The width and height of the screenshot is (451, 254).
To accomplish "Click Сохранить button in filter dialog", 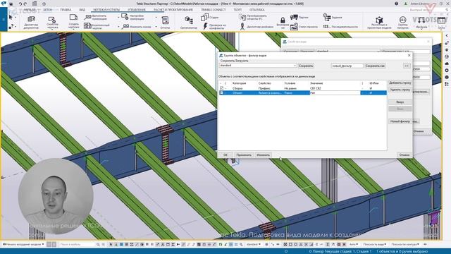I will 306,66.
